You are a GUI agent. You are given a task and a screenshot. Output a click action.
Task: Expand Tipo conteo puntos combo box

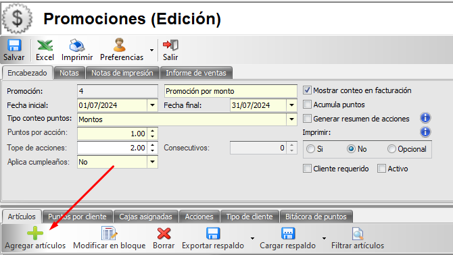point(292,119)
